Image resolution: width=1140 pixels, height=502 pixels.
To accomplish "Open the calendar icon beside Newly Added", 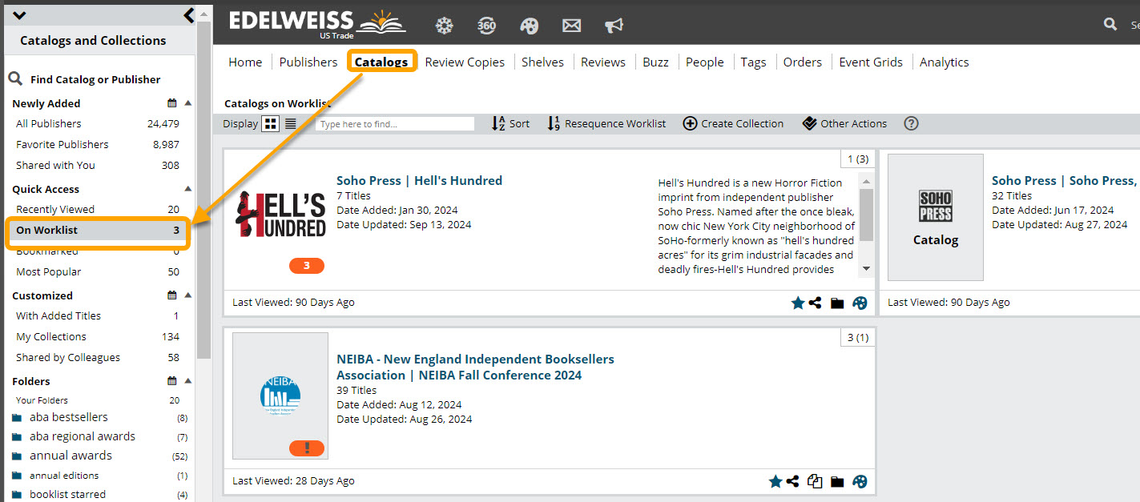I will pos(172,103).
